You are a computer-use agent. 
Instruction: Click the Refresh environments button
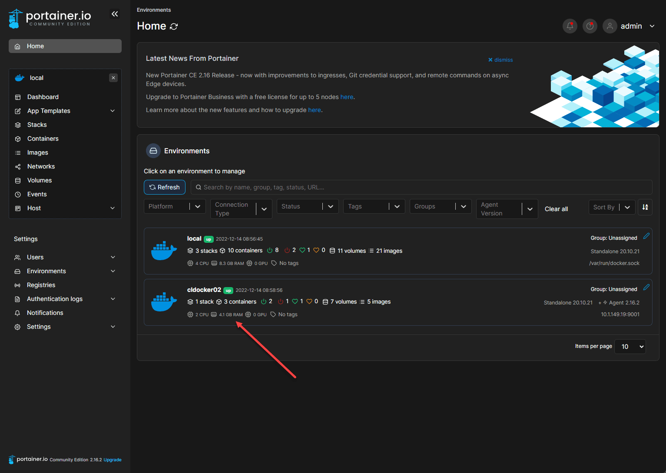click(x=165, y=187)
